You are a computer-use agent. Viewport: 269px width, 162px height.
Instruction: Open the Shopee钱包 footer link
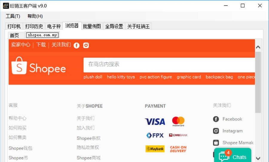point(20,148)
